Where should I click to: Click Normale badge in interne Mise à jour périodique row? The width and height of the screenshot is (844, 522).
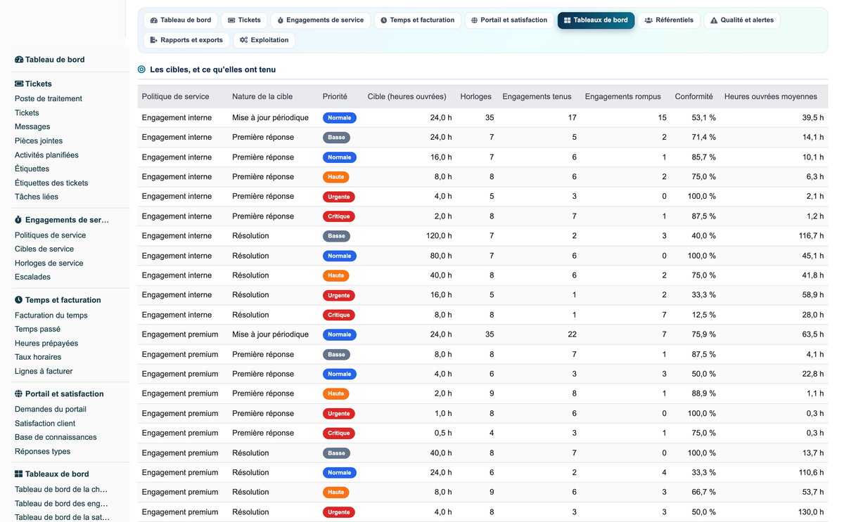pos(339,118)
